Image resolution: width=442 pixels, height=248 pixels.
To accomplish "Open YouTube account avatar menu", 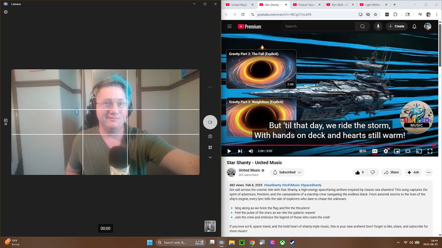I will [427, 27].
